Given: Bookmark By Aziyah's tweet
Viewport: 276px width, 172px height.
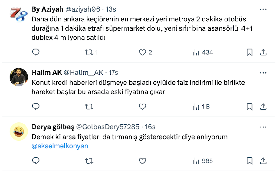Looking at the screenshot, I should [x=249, y=52].
